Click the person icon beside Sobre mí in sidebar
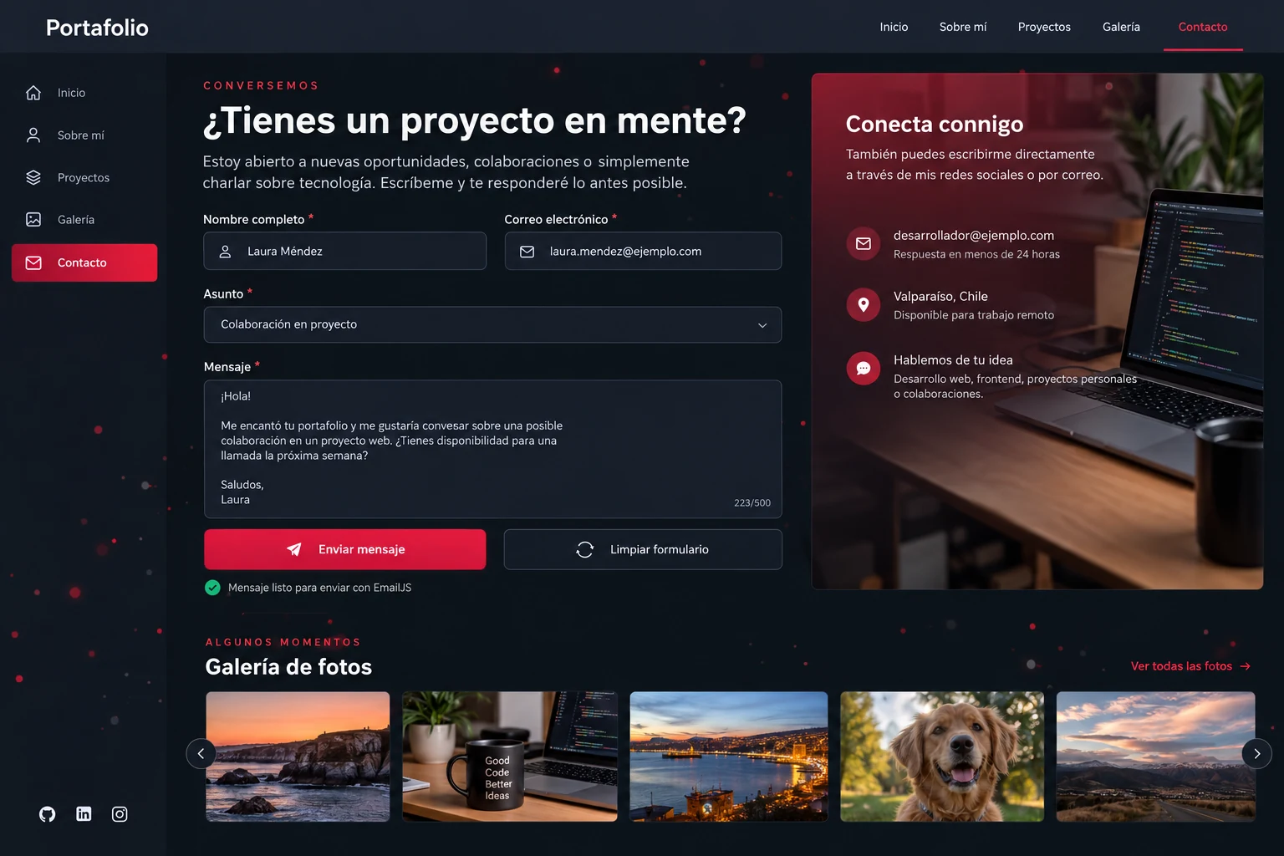 (33, 135)
